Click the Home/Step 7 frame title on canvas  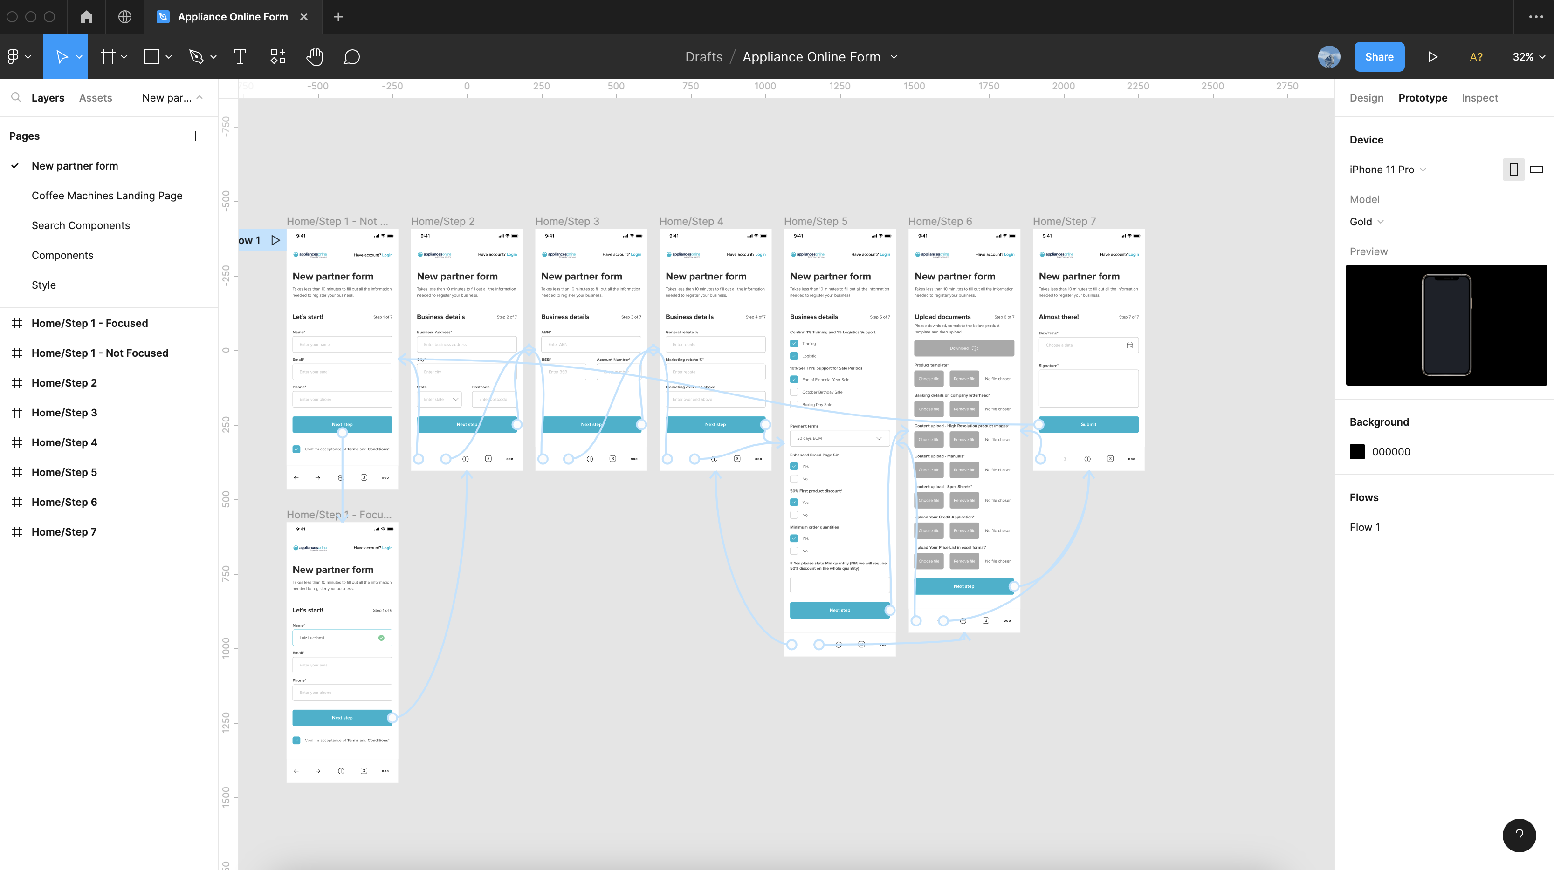(x=1064, y=221)
